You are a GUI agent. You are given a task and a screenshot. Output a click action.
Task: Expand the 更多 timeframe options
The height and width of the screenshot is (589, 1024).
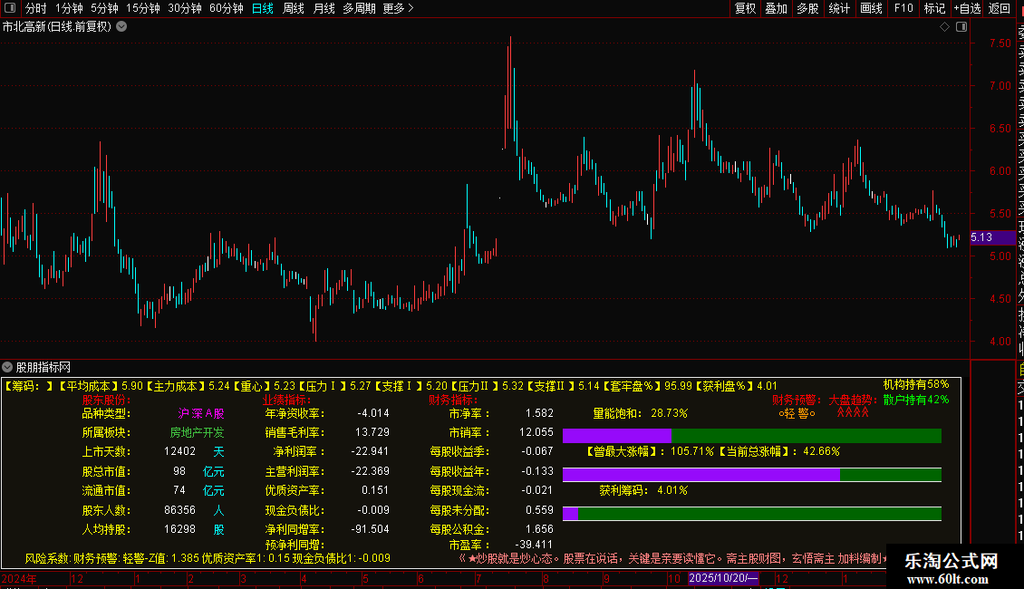398,8
